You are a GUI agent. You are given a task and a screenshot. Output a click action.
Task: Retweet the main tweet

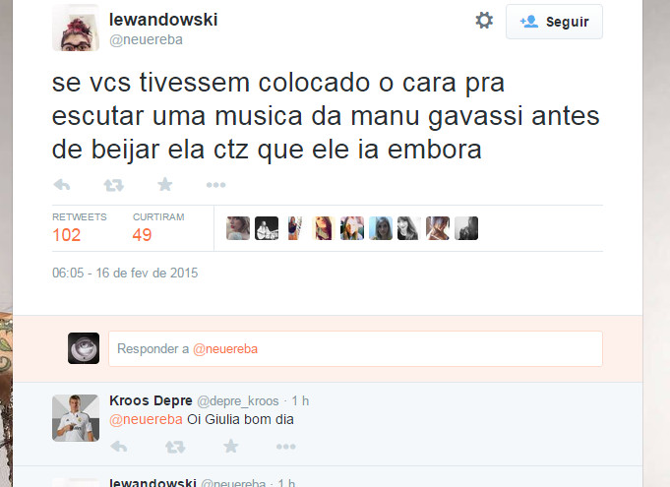click(x=114, y=185)
